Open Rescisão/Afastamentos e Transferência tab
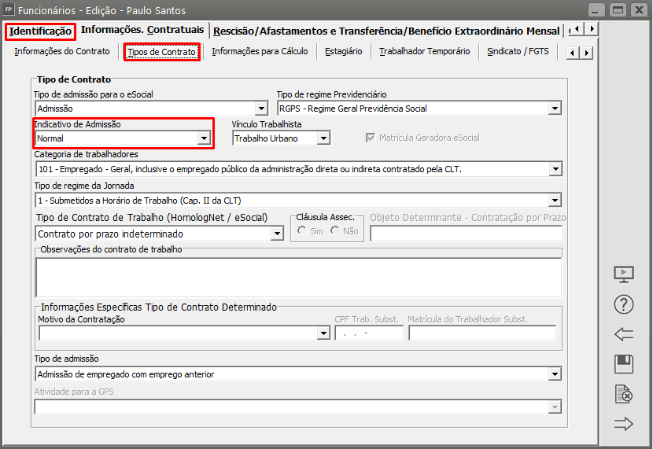Viewport: 653px width, 449px height. click(x=386, y=31)
